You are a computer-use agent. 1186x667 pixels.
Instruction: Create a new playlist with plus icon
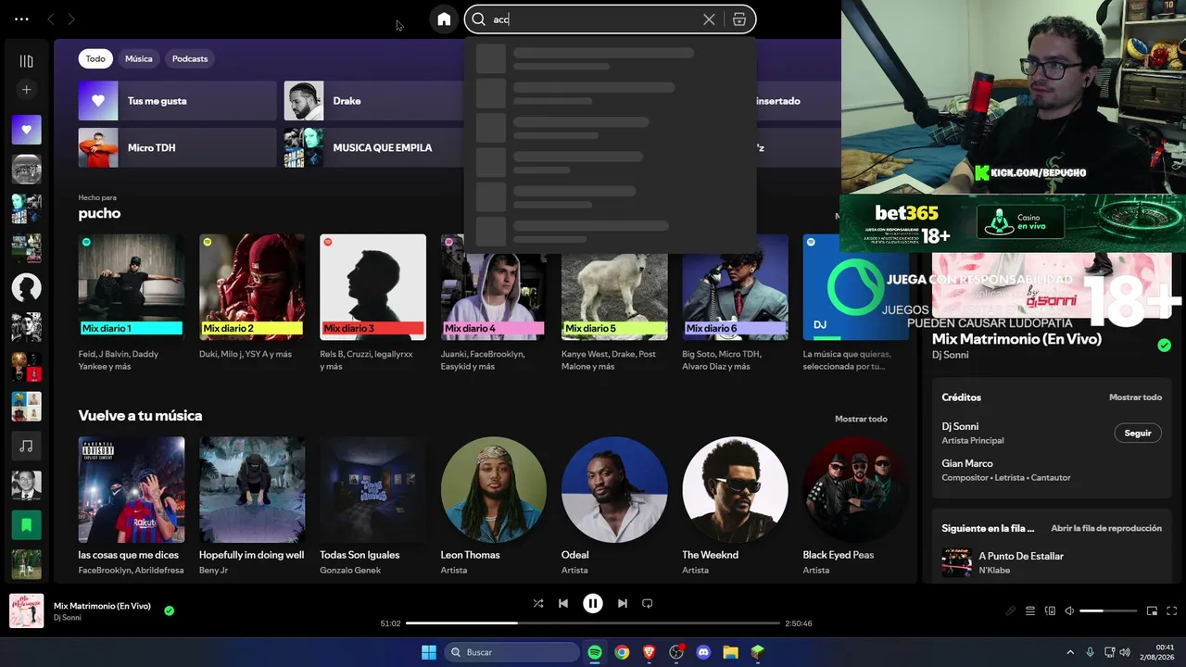tap(26, 90)
